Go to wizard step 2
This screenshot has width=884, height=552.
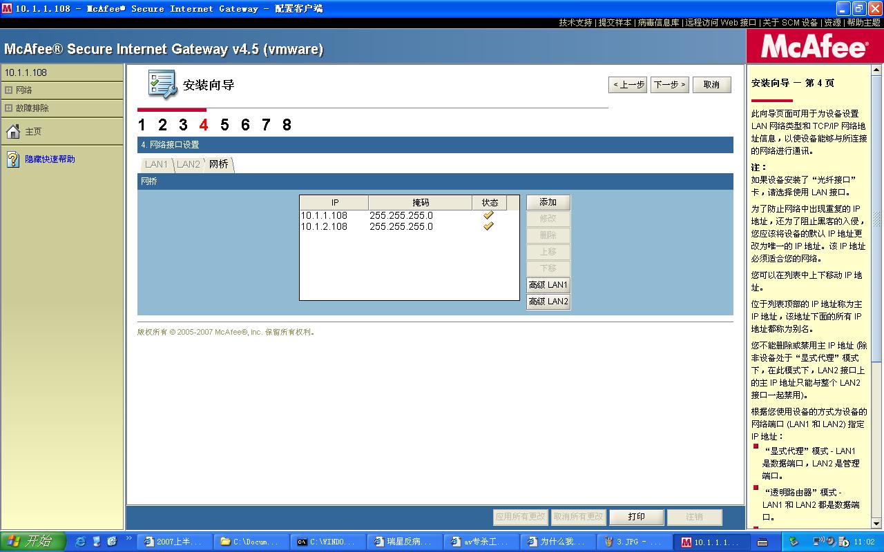(162, 125)
